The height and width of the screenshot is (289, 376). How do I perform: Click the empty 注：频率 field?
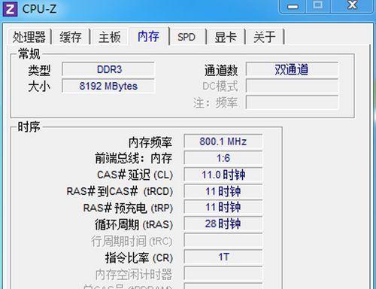tap(292, 102)
